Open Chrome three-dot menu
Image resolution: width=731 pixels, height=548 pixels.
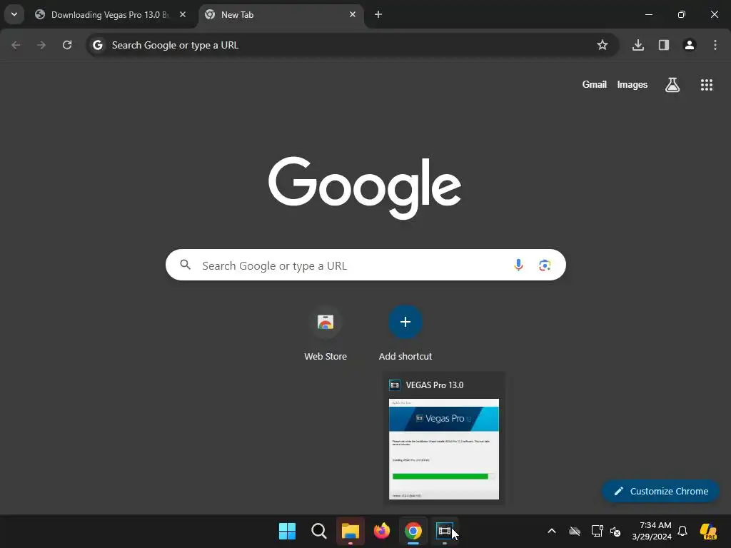[x=715, y=45]
